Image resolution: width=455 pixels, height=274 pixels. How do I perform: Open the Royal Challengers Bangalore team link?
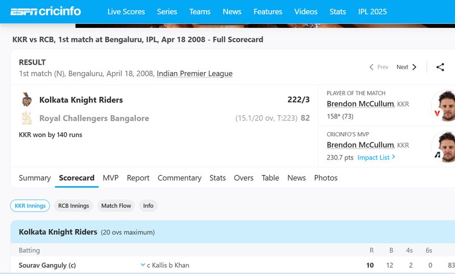click(x=94, y=119)
